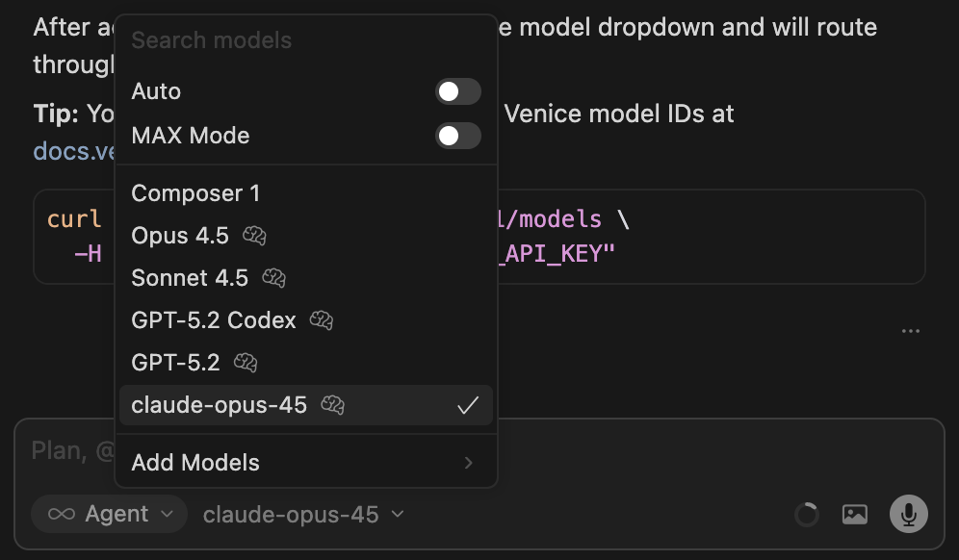Click the loading spinner indicator
This screenshot has width=959, height=560.
click(806, 515)
